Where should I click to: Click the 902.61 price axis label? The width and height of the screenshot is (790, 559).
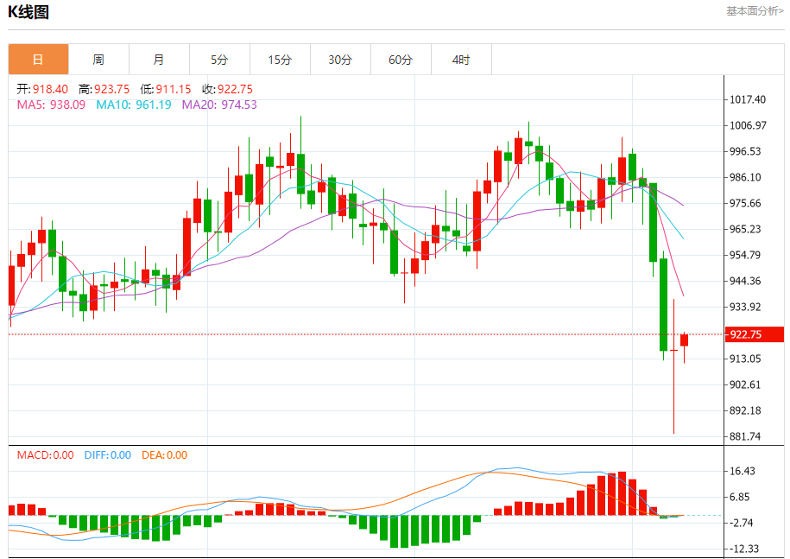(746, 385)
